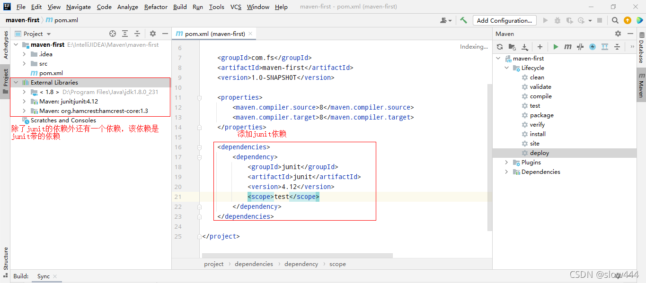Open Maven tool window settings gear
This screenshot has height=283, width=646.
pos(618,34)
